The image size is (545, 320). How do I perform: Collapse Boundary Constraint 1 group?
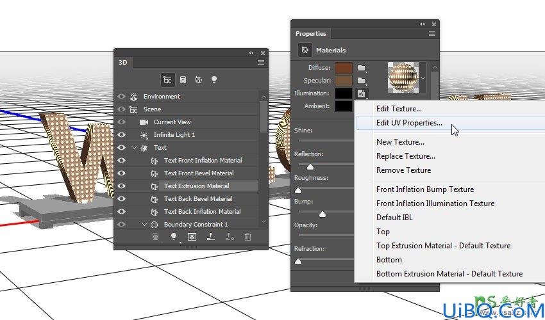[144, 225]
